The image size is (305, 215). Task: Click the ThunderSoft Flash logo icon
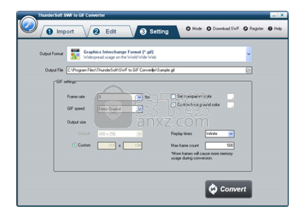point(29,25)
